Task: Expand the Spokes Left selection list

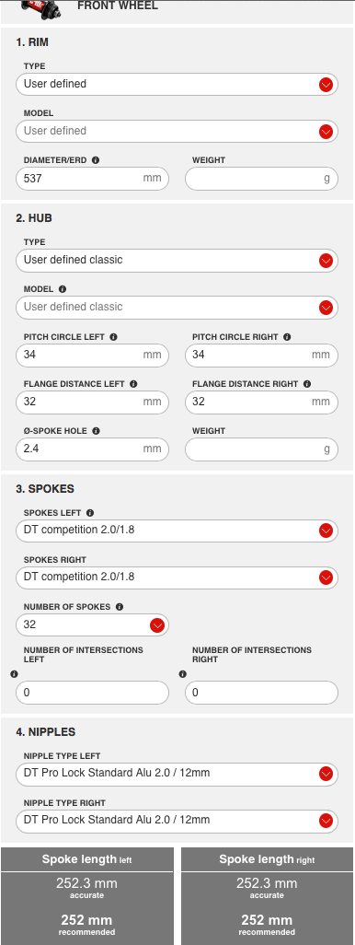Action: click(177, 531)
